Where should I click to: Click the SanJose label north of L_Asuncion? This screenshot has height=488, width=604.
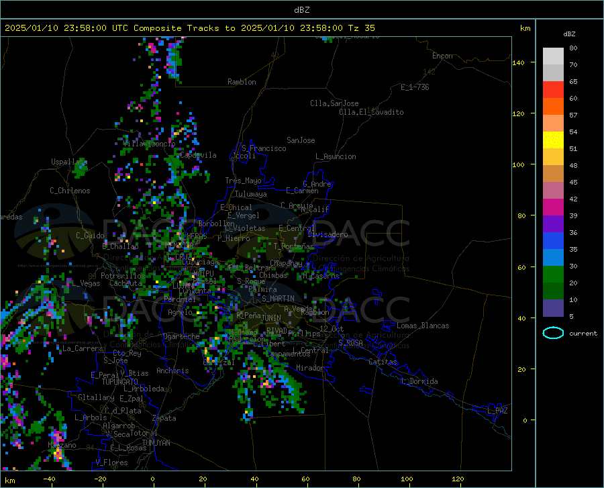[x=301, y=140]
